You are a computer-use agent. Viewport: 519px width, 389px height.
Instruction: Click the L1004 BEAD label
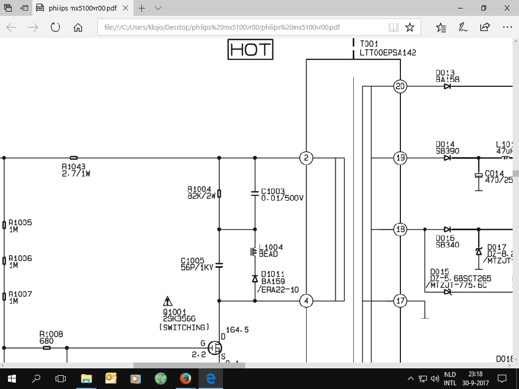271,251
